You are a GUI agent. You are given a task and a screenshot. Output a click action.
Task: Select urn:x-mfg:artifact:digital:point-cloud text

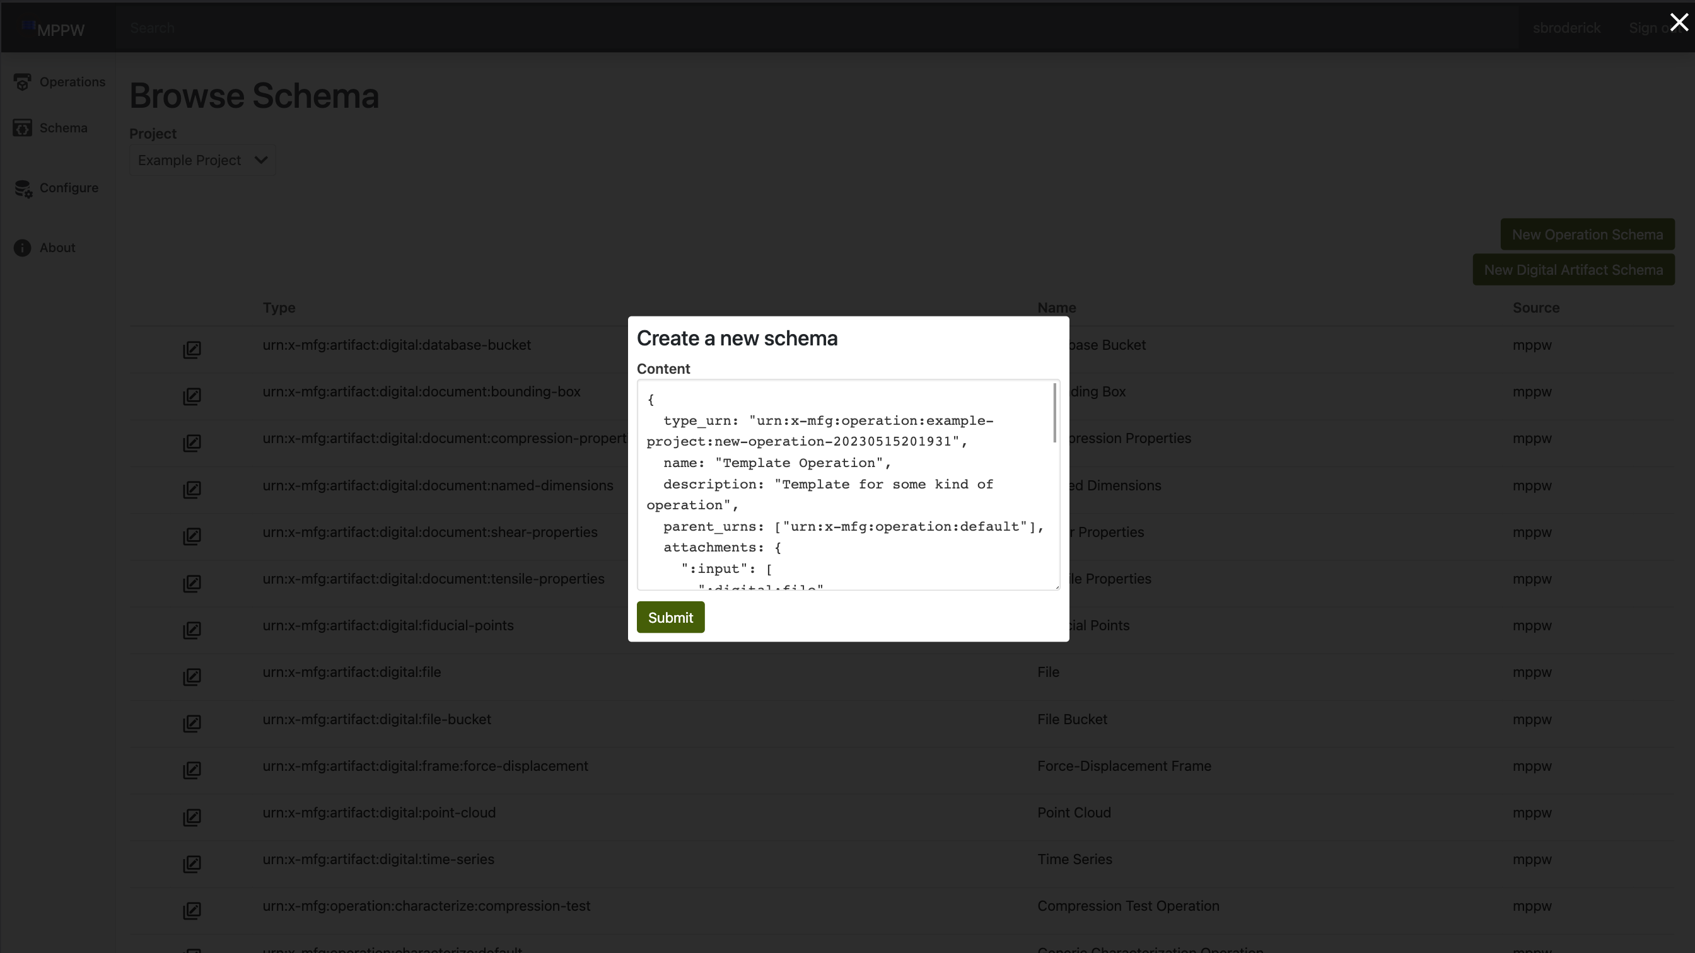[379, 813]
